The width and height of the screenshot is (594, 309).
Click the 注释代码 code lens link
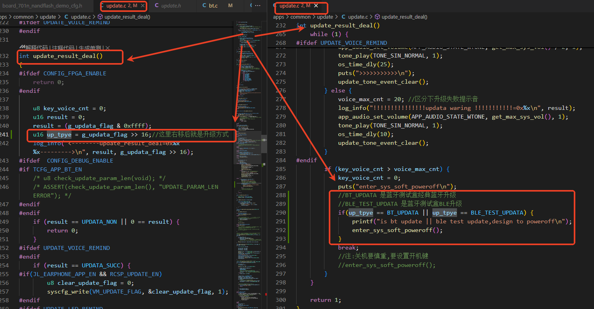point(64,47)
